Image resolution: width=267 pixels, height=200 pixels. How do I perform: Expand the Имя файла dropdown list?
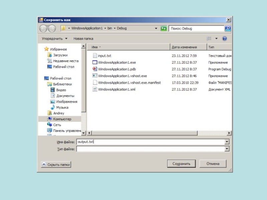tap(227, 142)
